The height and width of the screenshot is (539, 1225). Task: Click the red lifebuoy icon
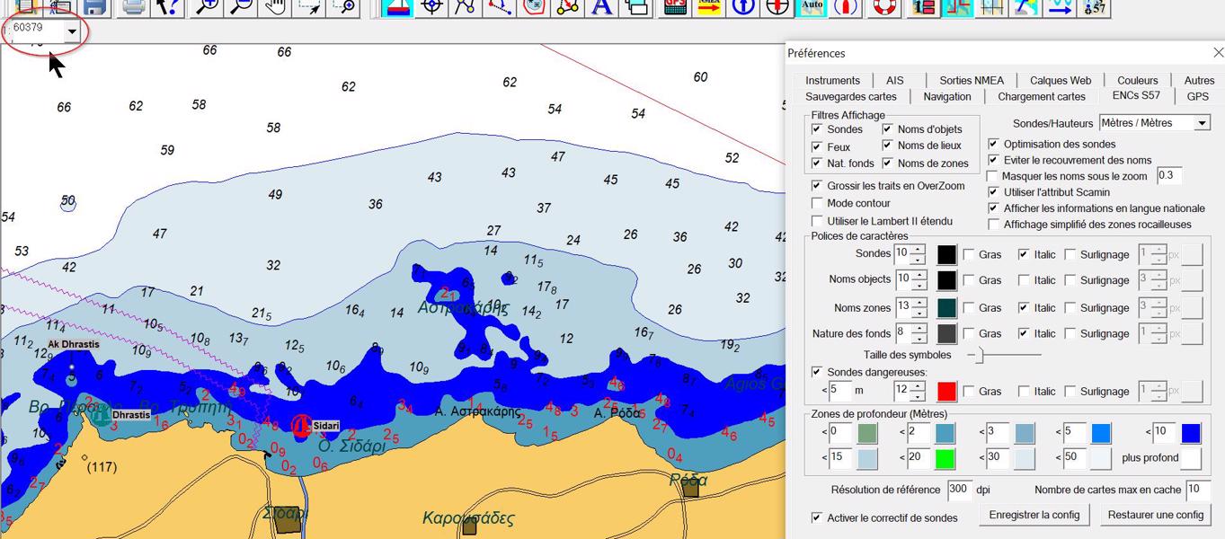tap(885, 7)
